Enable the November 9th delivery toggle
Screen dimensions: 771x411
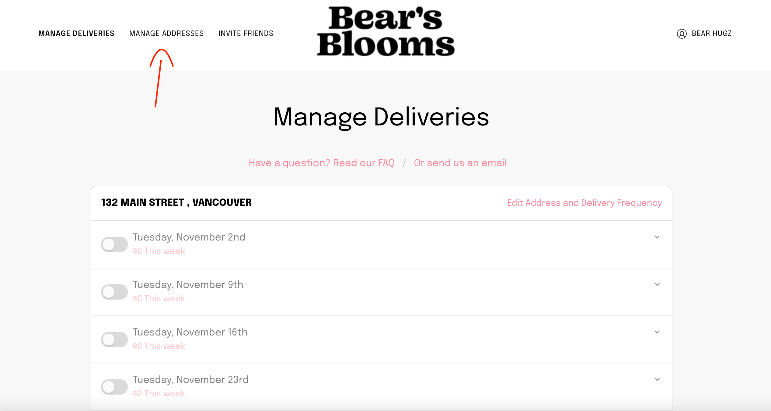[114, 292]
